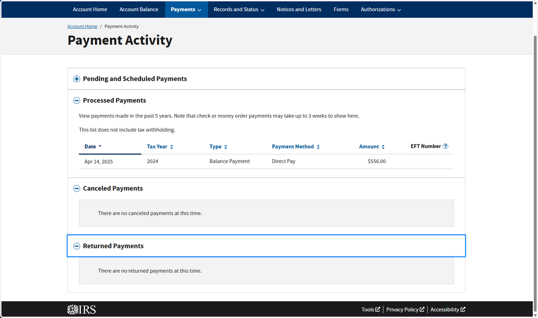Select the Direct Pay cell
538x318 pixels.
click(284, 161)
